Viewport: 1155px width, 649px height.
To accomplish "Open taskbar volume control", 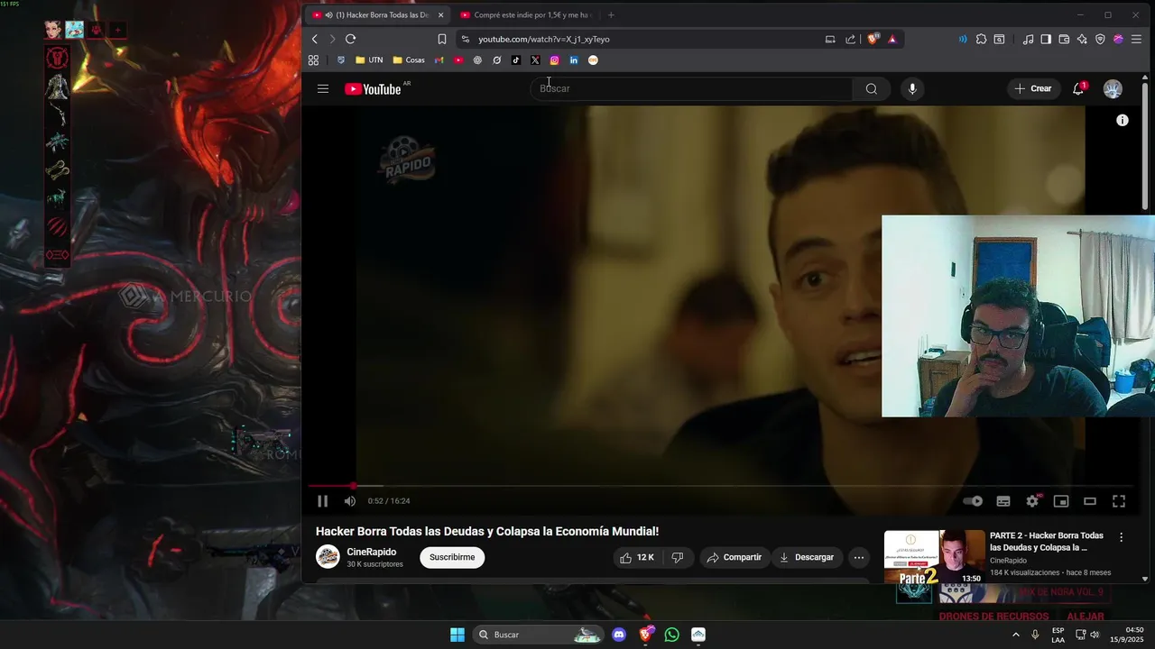I will 1095,635.
